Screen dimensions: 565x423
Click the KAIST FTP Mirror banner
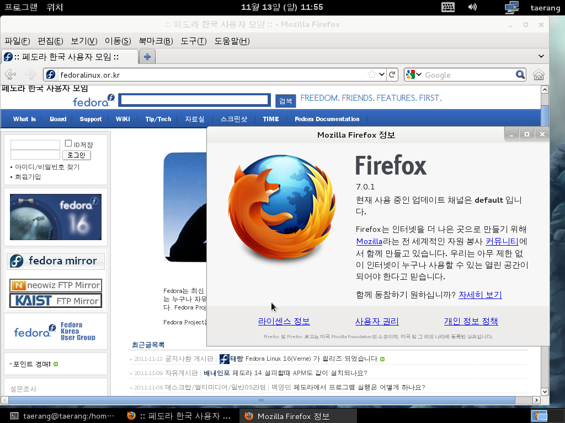click(x=56, y=301)
